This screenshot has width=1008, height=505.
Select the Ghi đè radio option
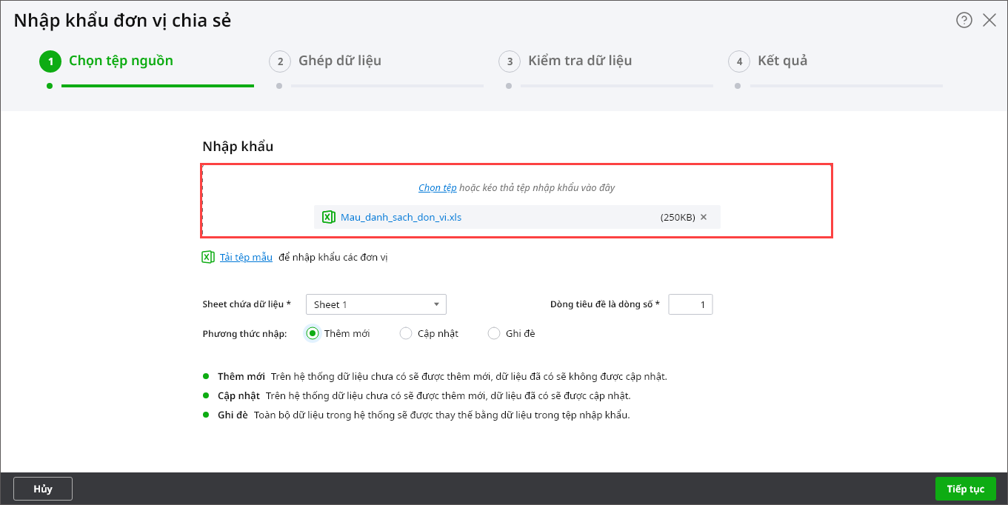[x=494, y=333]
